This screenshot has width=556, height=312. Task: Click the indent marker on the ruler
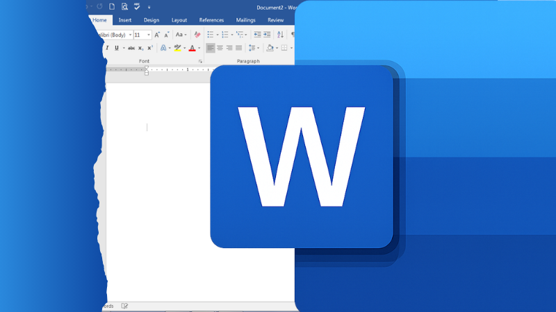pos(147,71)
